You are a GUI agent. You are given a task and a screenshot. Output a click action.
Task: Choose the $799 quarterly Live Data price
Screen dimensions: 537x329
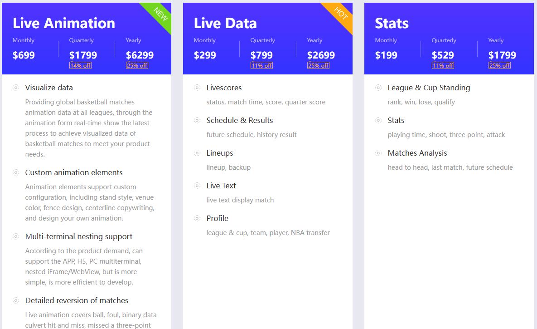[261, 55]
